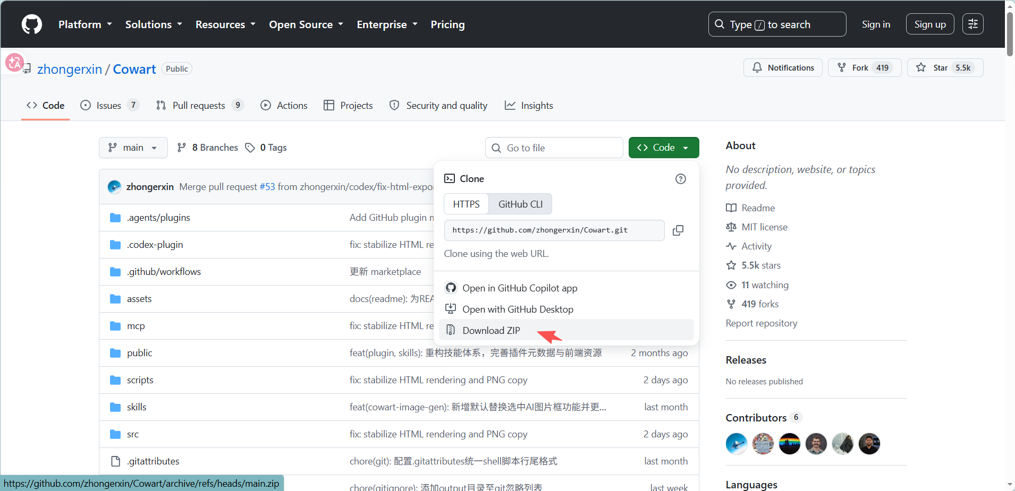Click the Notifications button
This screenshot has height=491, width=1015.
(783, 67)
